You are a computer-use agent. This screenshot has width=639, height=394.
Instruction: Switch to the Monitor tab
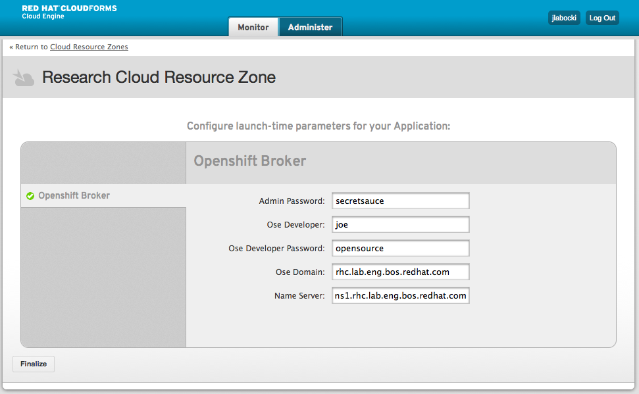[x=253, y=28]
